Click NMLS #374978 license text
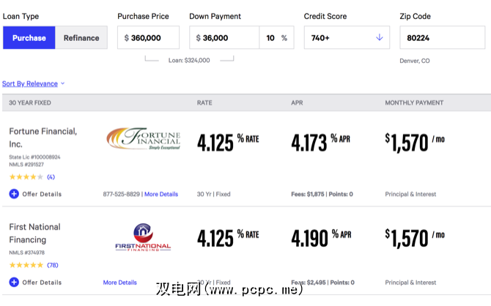Viewport: 491px width, 306px height. click(x=27, y=253)
